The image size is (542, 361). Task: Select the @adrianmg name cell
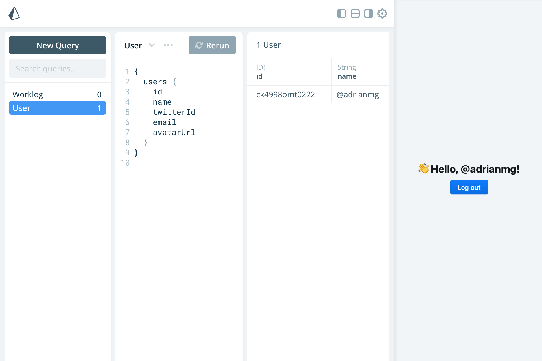click(358, 94)
